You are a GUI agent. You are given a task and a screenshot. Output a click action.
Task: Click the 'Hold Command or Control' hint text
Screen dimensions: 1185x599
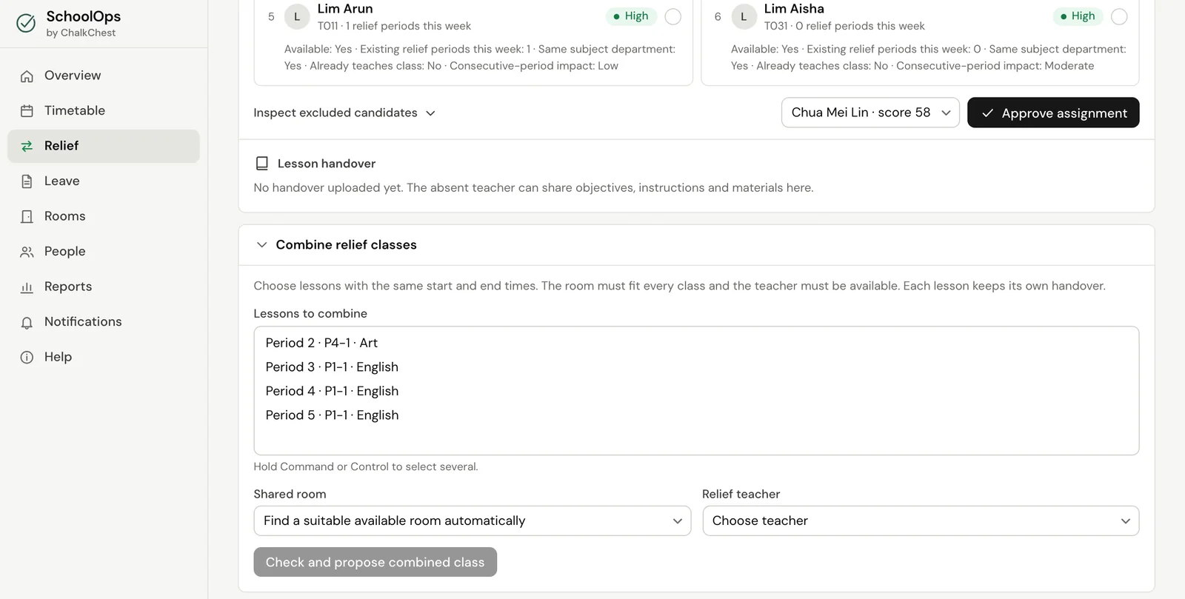pos(366,466)
